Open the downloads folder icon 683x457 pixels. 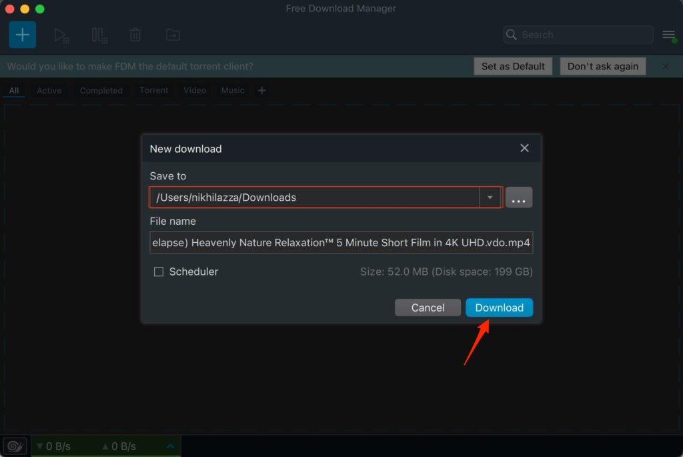point(172,34)
